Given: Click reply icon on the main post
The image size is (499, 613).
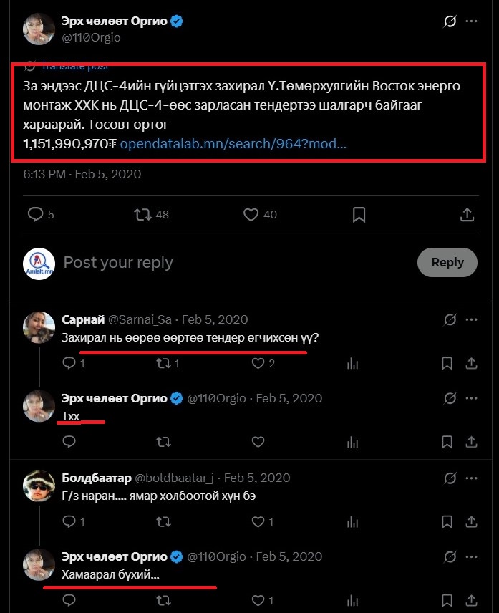Looking at the screenshot, I should 36,214.
